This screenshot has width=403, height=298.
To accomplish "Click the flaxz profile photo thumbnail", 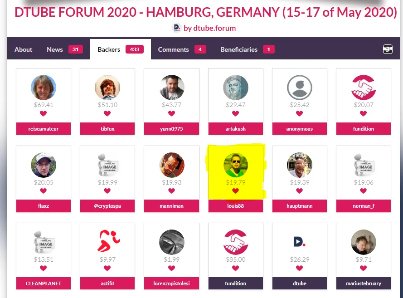I will pyautogui.click(x=44, y=165).
